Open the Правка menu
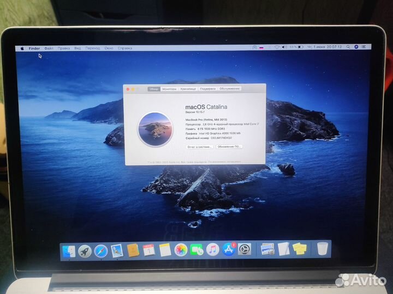This screenshot has height=294, width=393. click(64, 48)
